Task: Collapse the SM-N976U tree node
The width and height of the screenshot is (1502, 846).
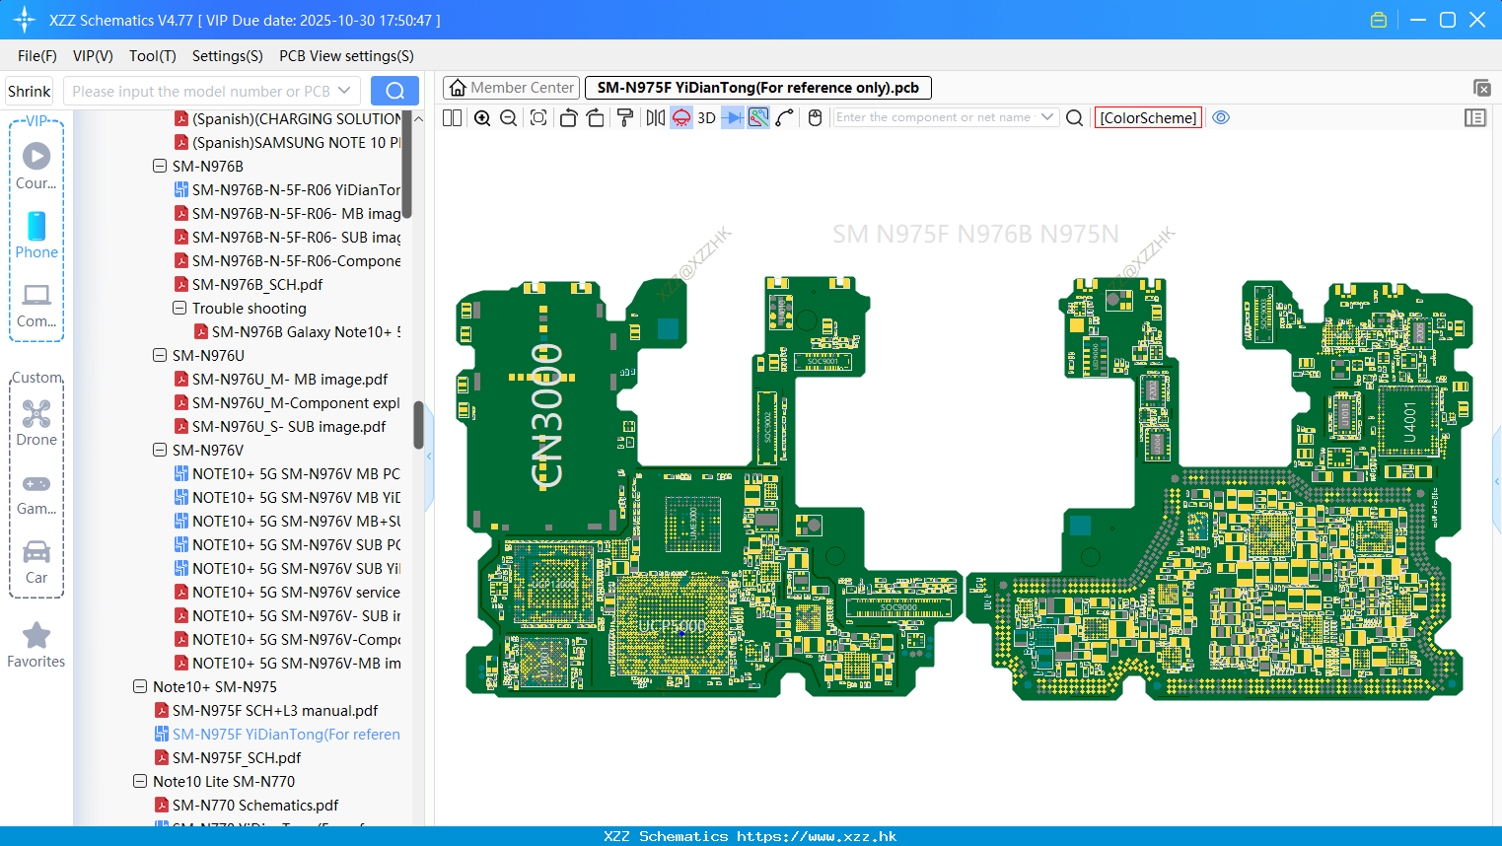Action: point(160,356)
